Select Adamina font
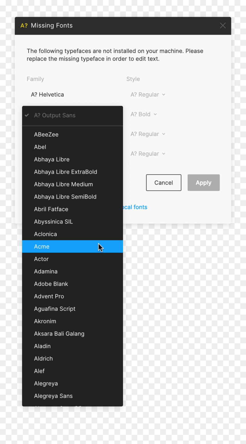Screen dimensions: 246x444 73,271
